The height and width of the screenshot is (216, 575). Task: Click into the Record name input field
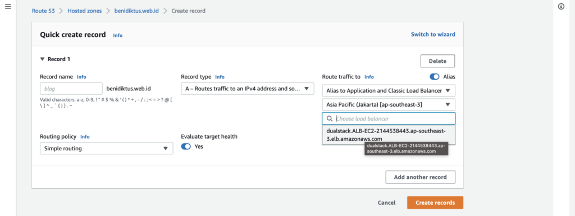click(71, 89)
